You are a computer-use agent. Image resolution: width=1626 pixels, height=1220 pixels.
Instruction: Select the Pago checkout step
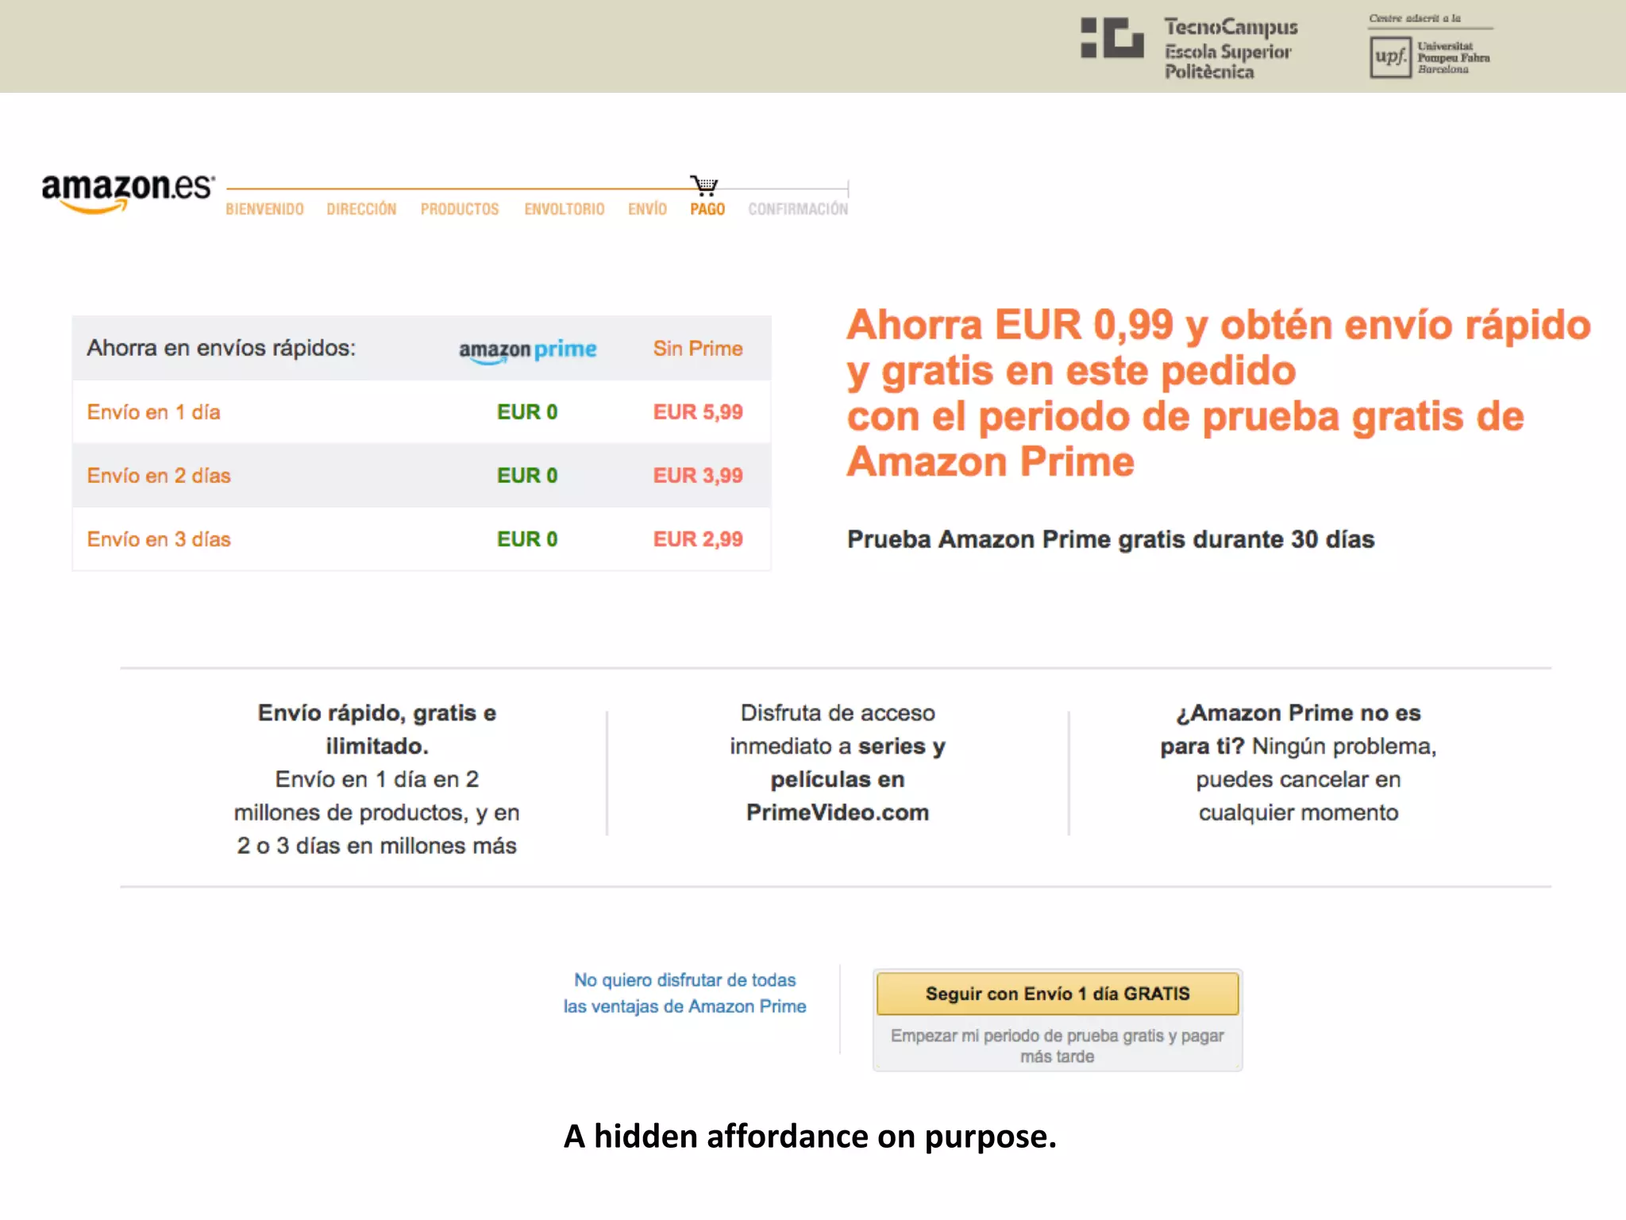(707, 209)
